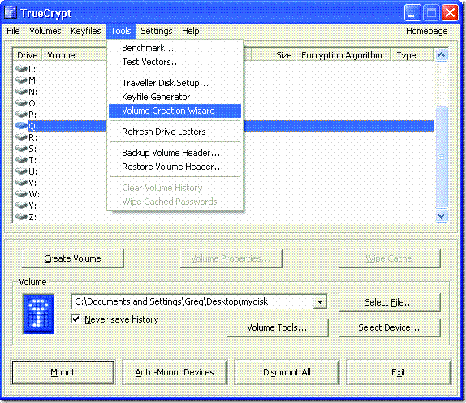Click the Type column header

tap(412, 55)
